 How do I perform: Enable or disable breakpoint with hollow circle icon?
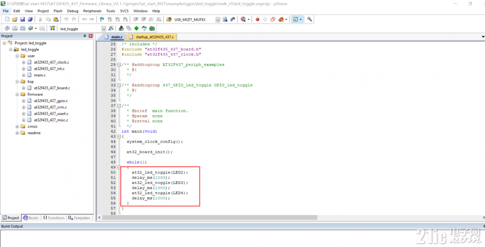point(265,19)
